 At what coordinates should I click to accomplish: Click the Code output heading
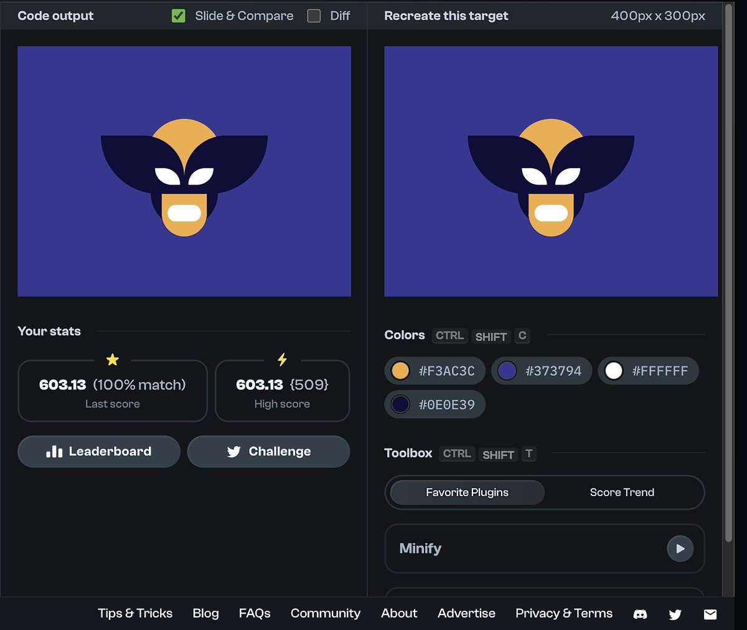tap(55, 16)
